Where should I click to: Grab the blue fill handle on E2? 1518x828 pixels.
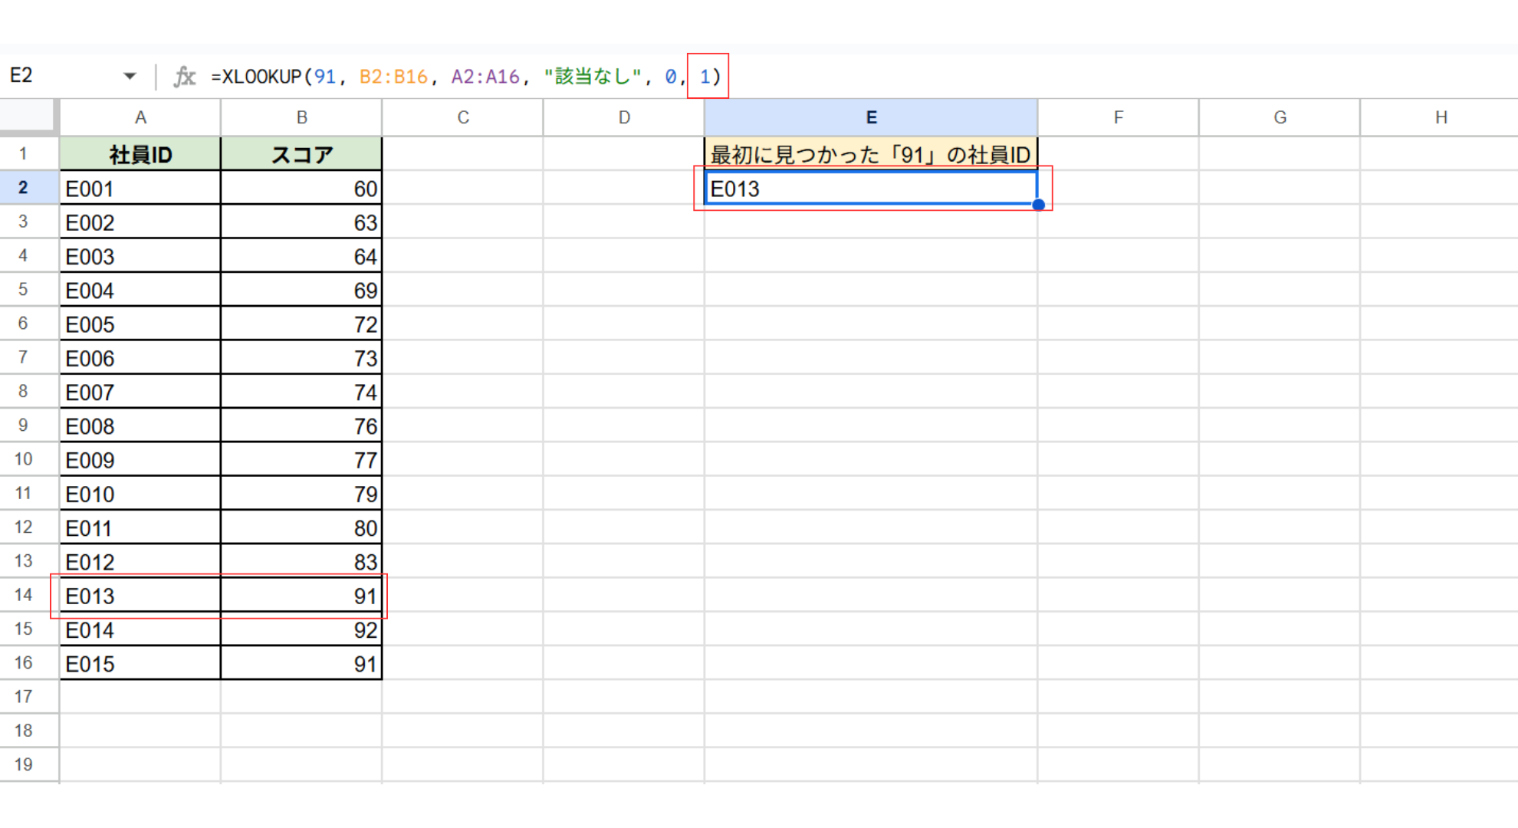coord(1038,205)
